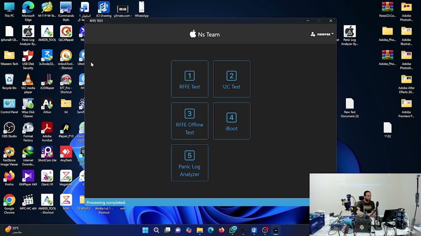Viewport: 421px width, 236px height.
Task: Select the 3uTools(32 desktop shortcut
Action: 47,58
